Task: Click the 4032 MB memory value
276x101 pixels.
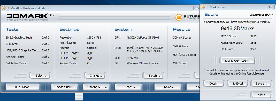Action: click(x=132, y=58)
